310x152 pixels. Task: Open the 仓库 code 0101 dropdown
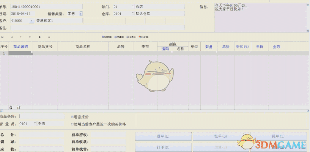point(133,14)
